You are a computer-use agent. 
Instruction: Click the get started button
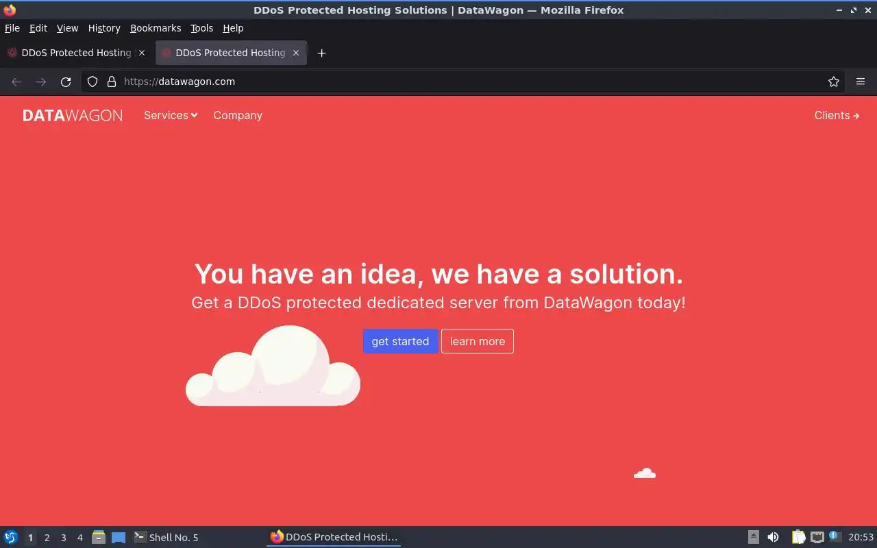(x=400, y=341)
